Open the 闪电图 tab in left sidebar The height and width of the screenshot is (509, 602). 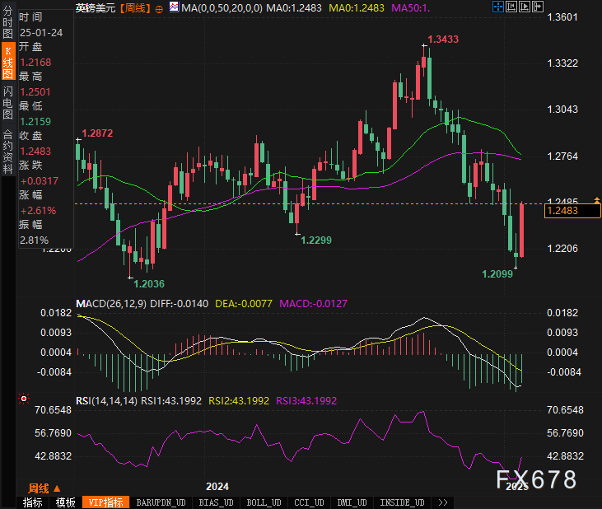pyautogui.click(x=7, y=99)
